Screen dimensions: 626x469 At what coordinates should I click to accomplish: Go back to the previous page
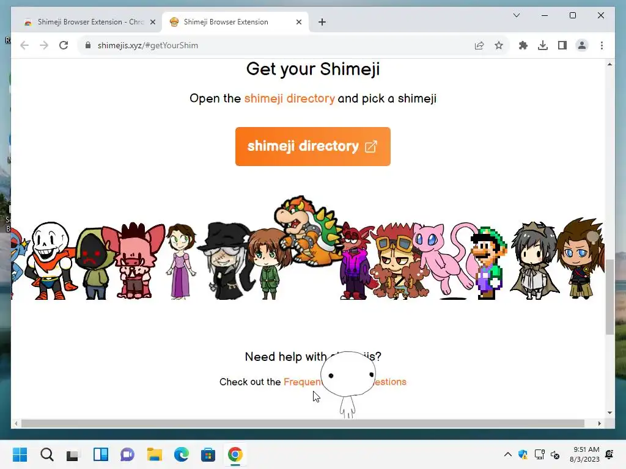tap(24, 45)
